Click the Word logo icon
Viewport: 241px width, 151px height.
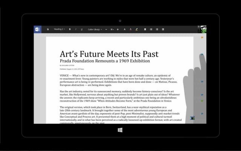(38, 29)
